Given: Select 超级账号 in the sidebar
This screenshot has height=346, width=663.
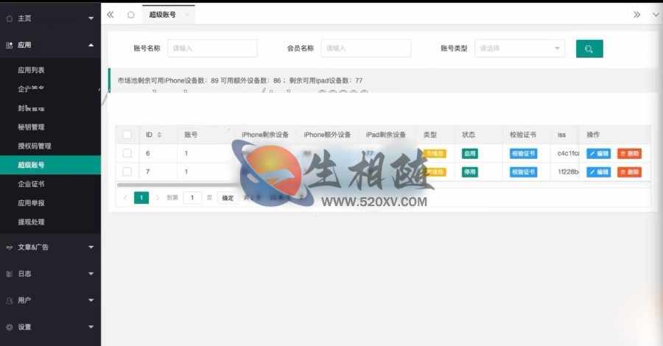Looking at the screenshot, I should [50, 165].
